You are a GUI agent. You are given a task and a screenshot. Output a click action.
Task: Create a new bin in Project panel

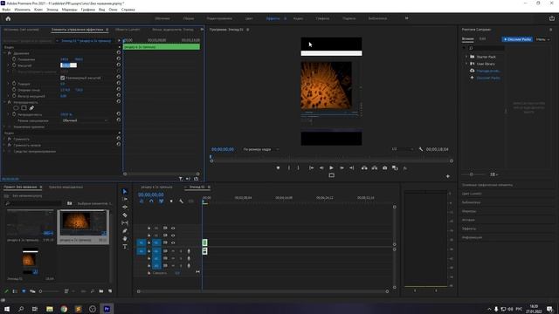click(101, 291)
